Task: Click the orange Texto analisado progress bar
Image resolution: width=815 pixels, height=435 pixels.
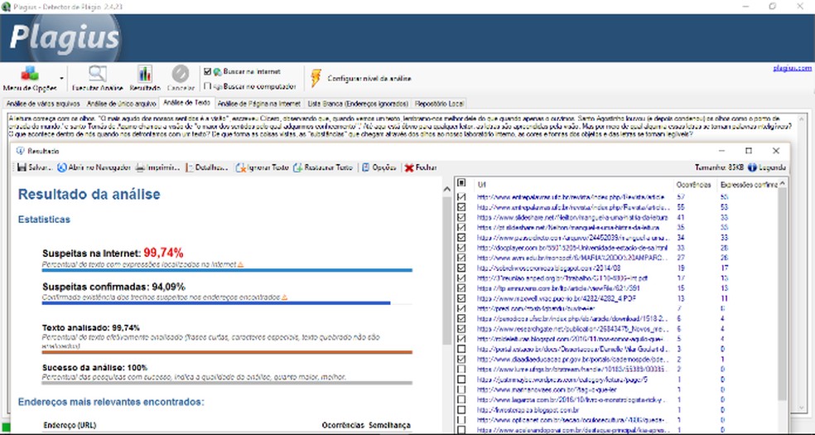Action: click(227, 352)
